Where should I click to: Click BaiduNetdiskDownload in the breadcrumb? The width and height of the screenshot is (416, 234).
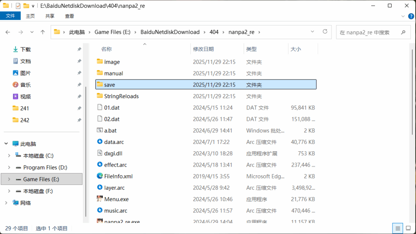[x=170, y=32]
